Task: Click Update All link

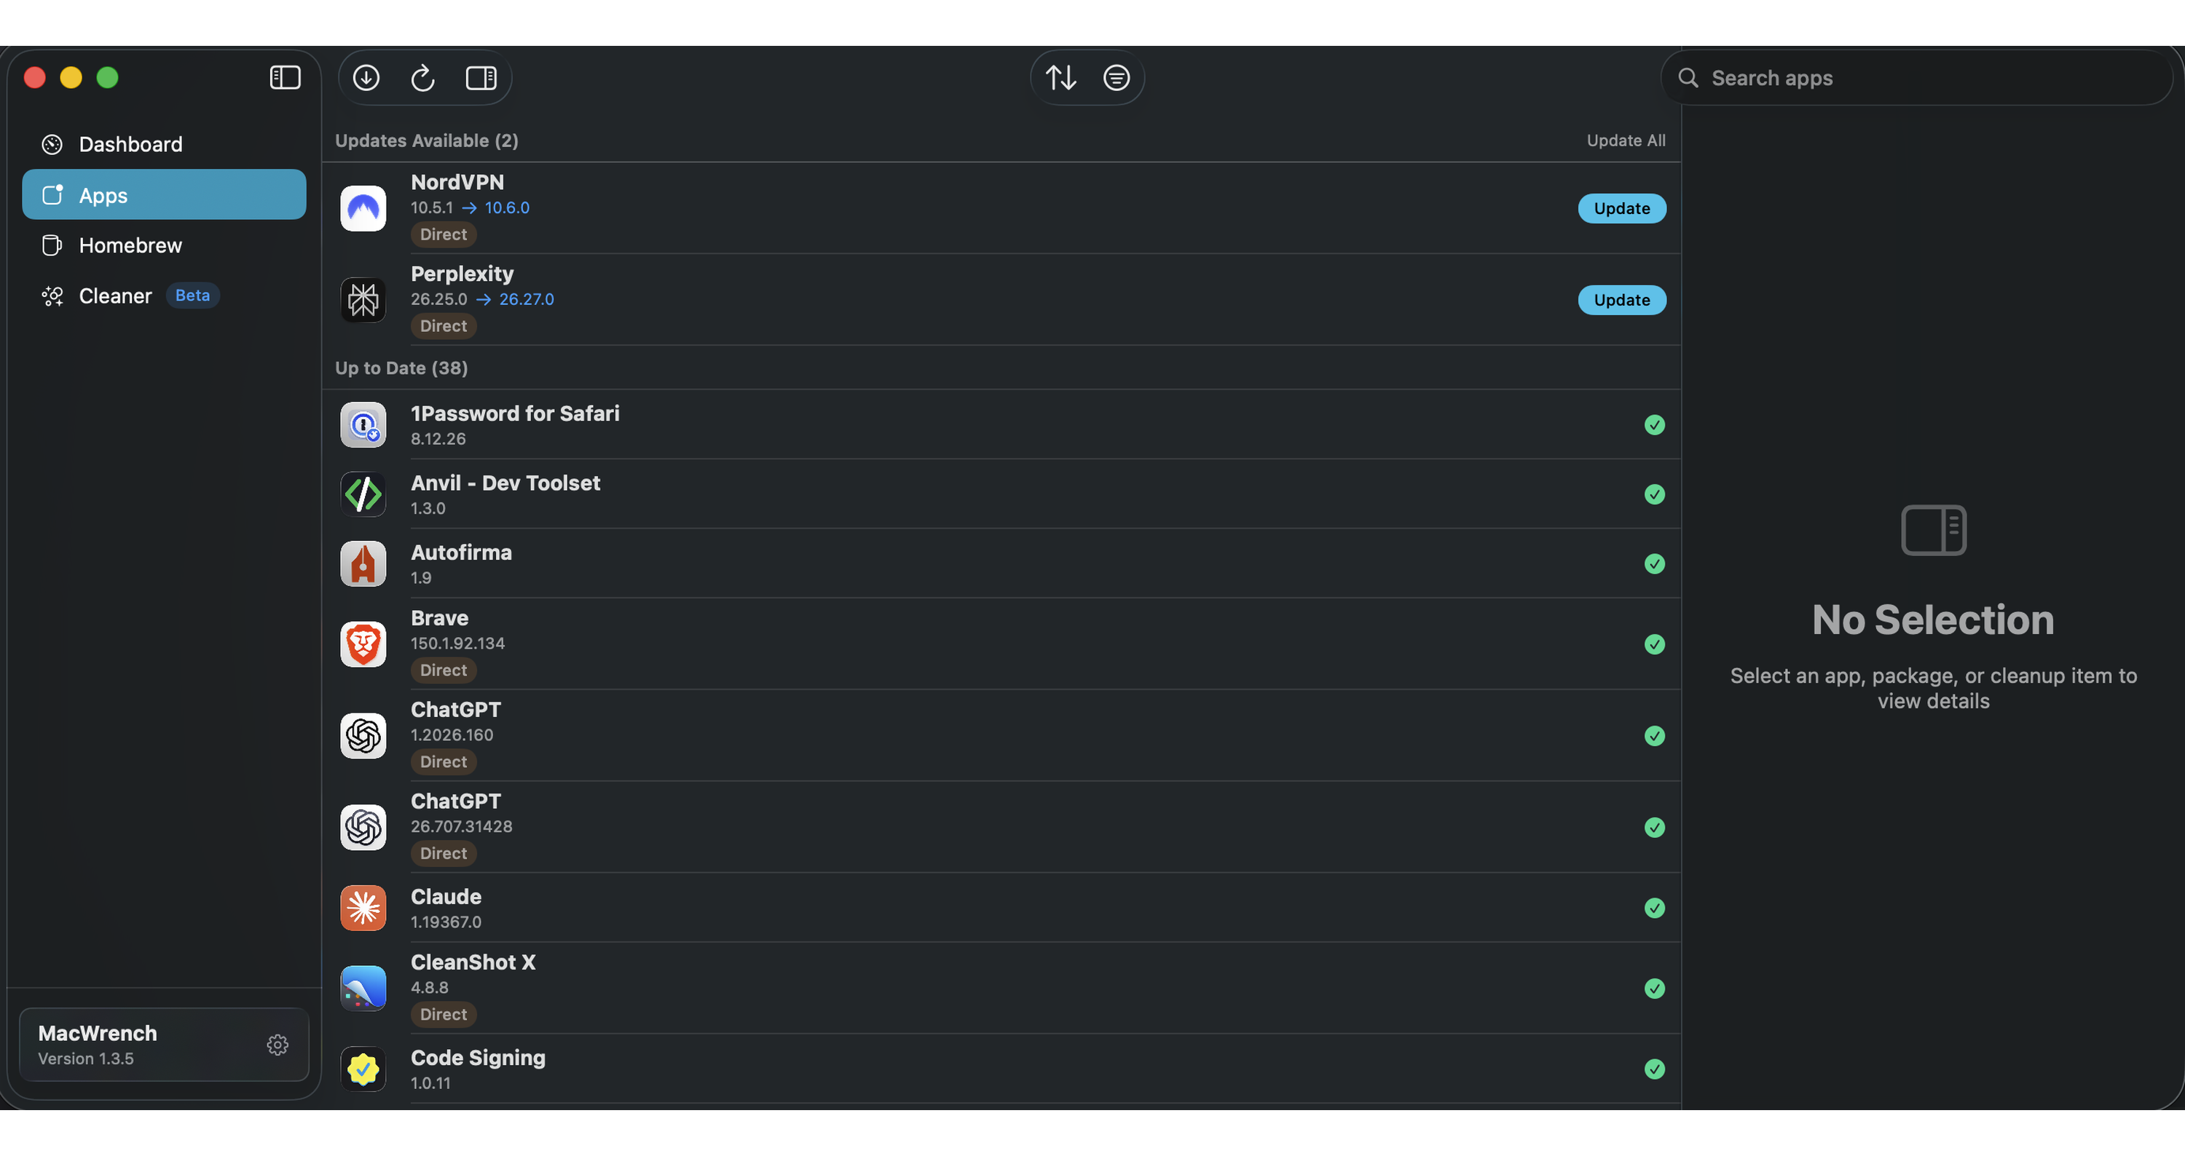Action: (x=1625, y=140)
